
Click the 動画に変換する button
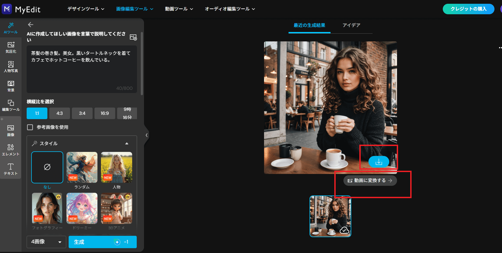pyautogui.click(x=370, y=181)
